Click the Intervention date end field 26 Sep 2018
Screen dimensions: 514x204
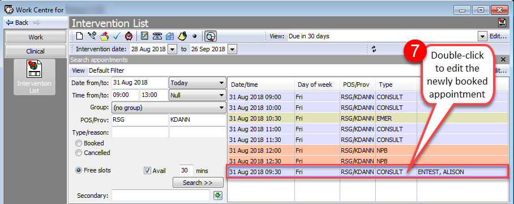[x=208, y=50]
